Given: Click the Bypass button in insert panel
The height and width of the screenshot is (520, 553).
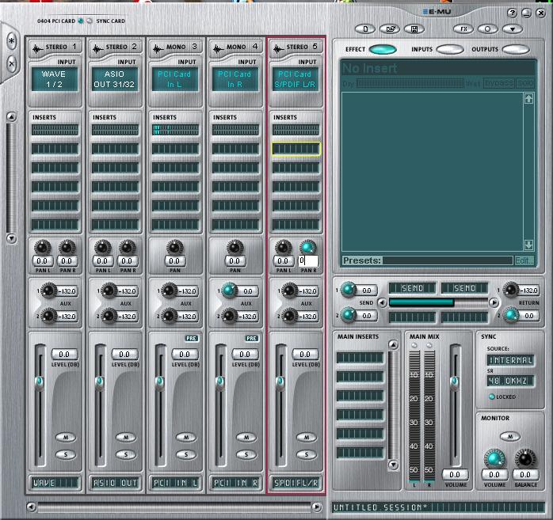Looking at the screenshot, I should pos(498,83).
